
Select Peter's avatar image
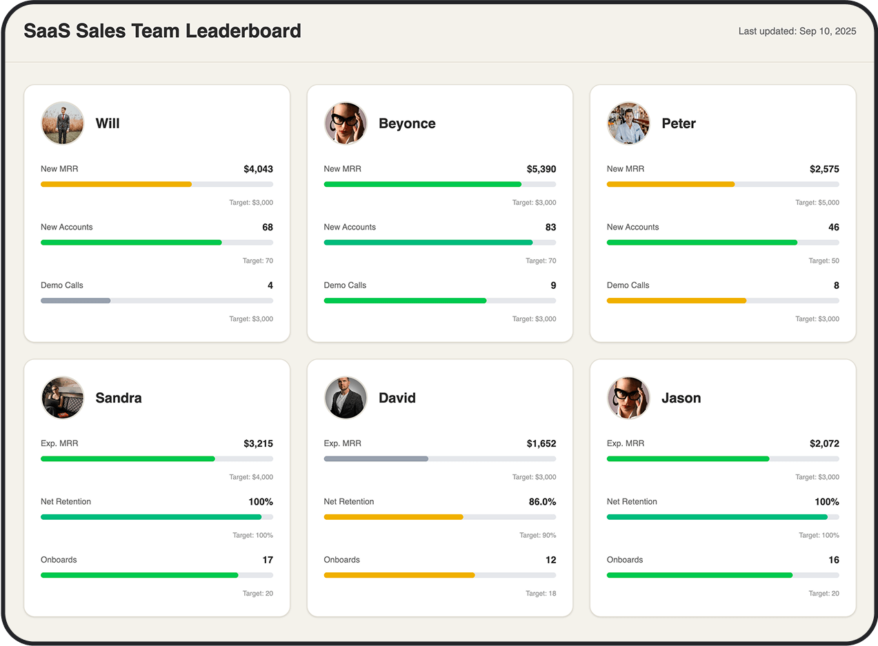point(628,124)
